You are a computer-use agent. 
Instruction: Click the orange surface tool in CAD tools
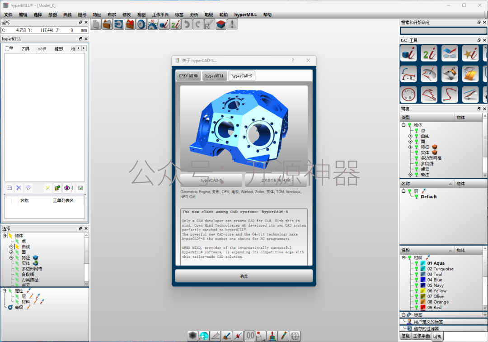[x=470, y=74]
